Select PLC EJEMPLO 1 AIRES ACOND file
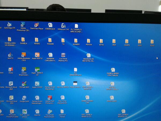Image resolution: width=161 pixels, height=121 pixels. pyautogui.click(x=76, y=28)
